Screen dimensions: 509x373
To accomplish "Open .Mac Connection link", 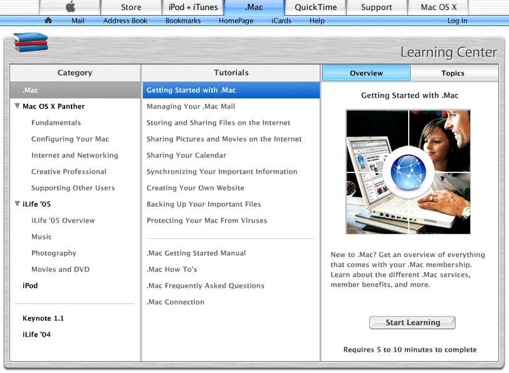I will tap(176, 302).
